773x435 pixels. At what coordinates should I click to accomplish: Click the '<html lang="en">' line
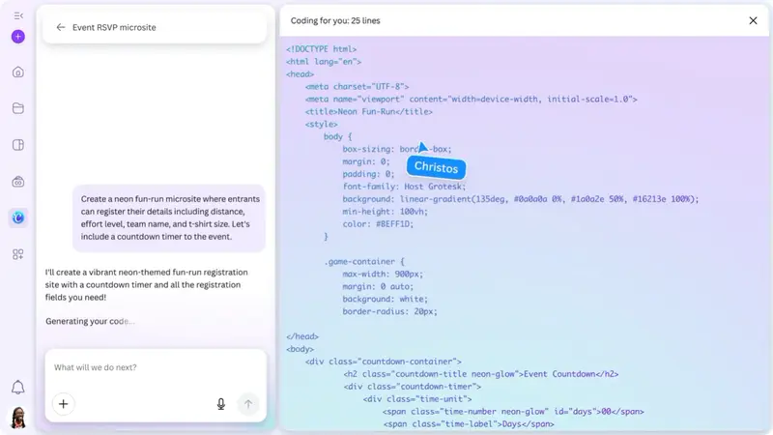(324, 62)
